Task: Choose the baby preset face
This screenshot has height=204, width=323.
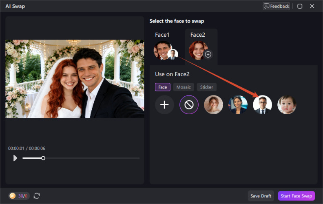Action: pyautogui.click(x=287, y=105)
